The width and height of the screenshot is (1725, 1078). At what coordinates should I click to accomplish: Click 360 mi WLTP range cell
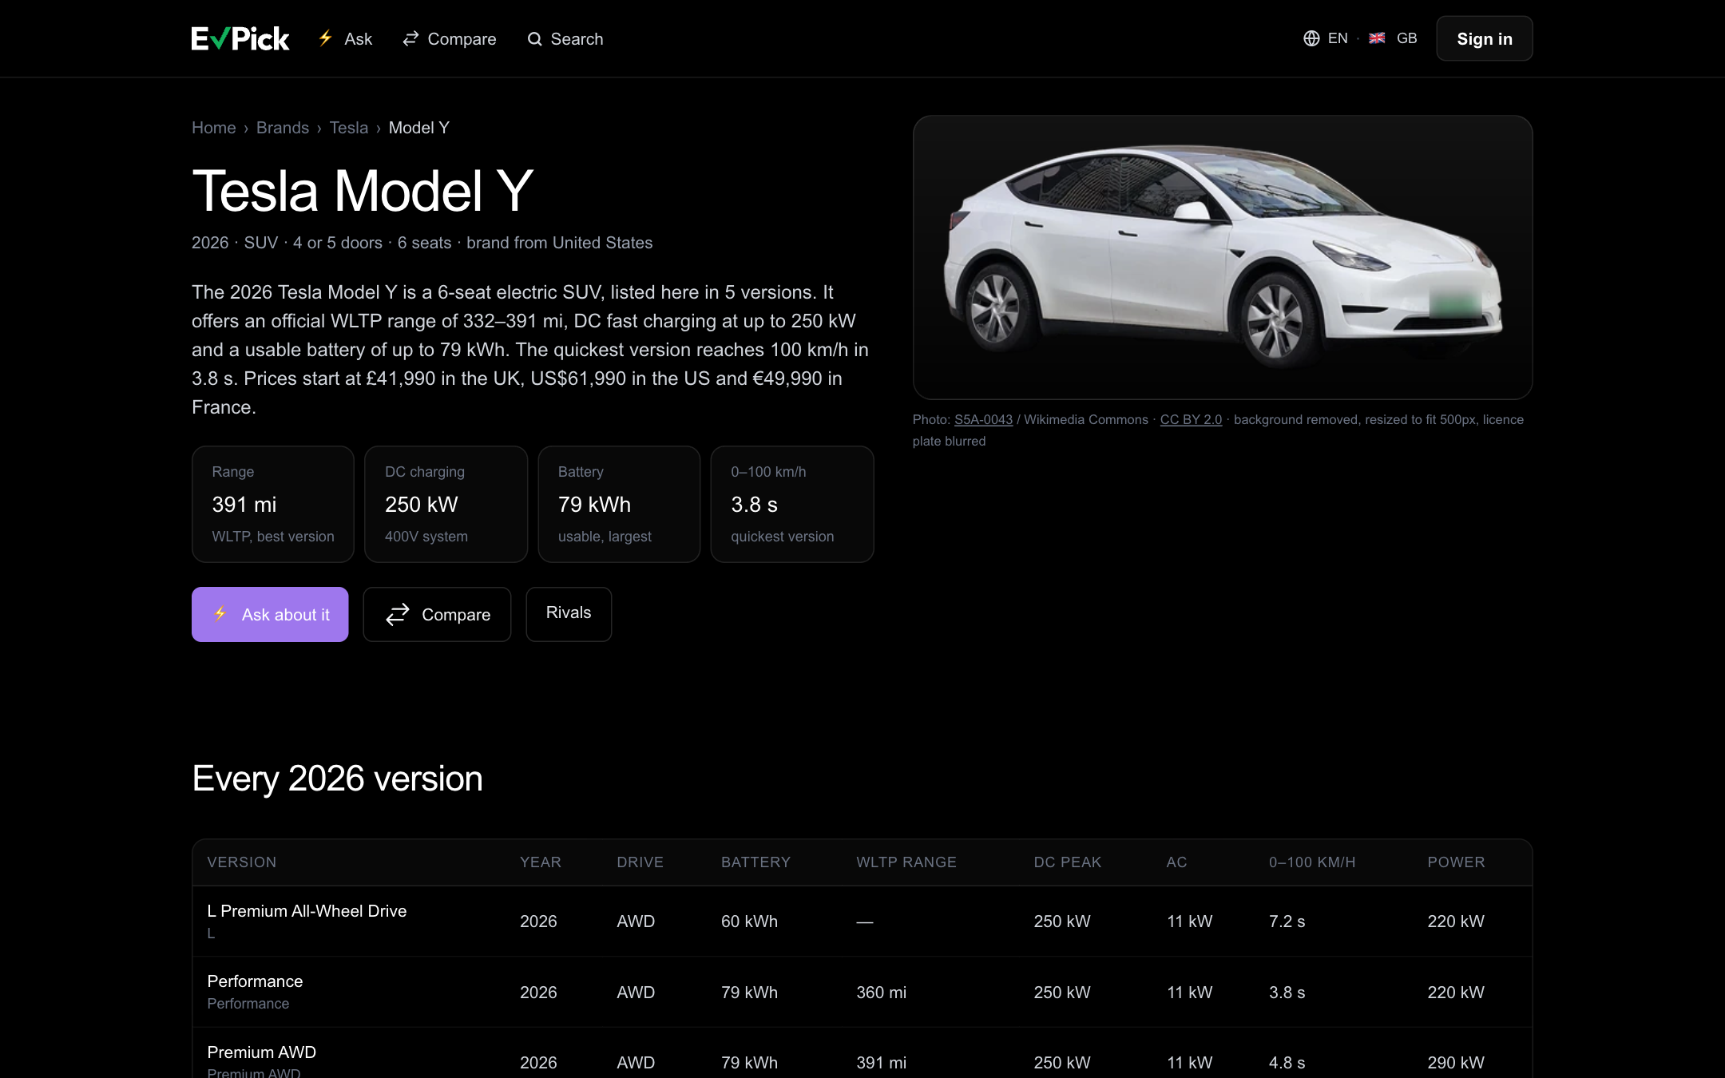[881, 993]
